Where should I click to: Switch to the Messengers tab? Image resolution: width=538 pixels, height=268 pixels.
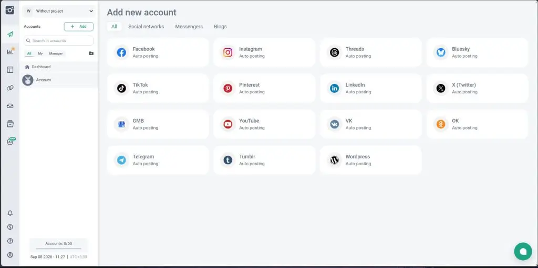(x=189, y=26)
